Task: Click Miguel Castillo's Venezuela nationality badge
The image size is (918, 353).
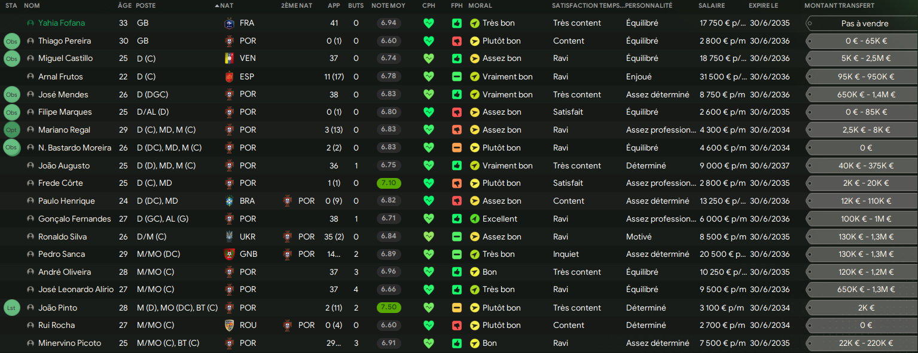Action: tap(229, 59)
